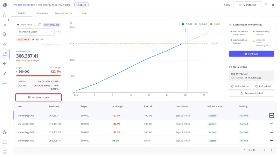Image resolution: width=280 pixels, height=157 pixels.
Task: Click the Retrain all failed button
Action: (x=251, y=93)
